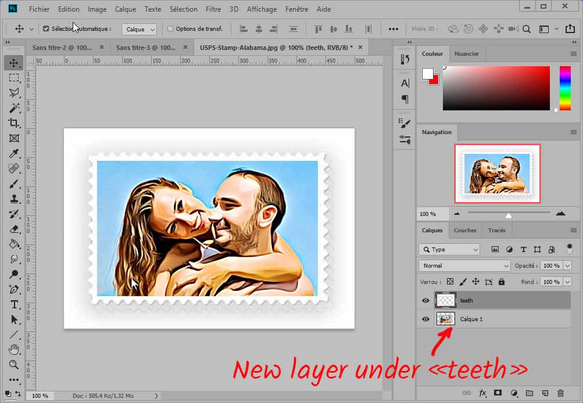
Task: Select the Zoom tool in the toolbox
Action: tap(14, 365)
